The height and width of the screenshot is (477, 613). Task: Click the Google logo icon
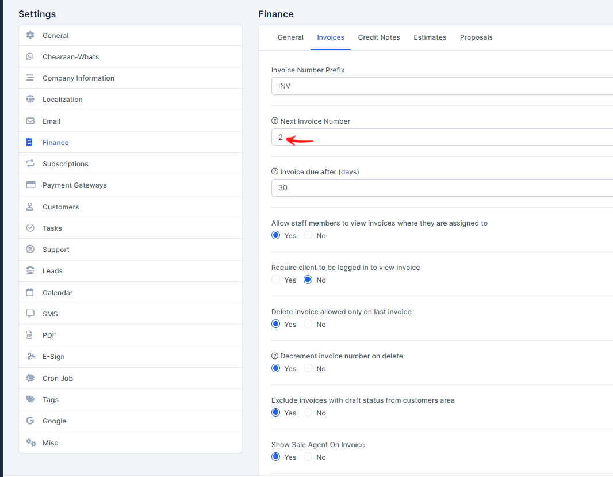30,421
